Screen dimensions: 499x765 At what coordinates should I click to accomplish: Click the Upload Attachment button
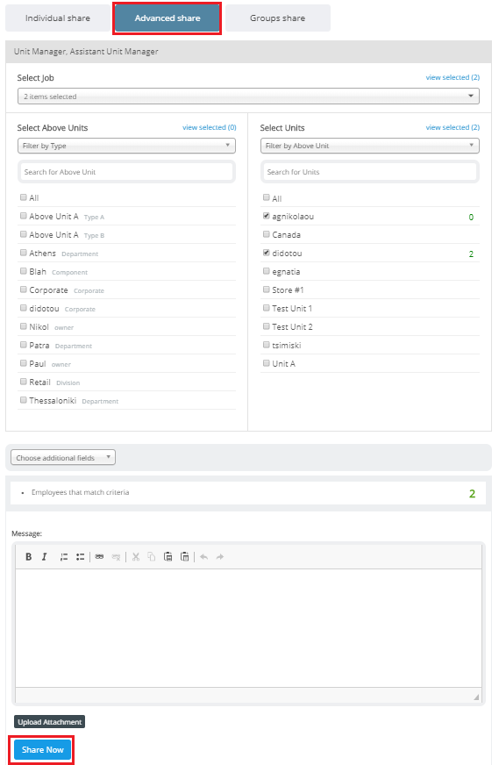tap(50, 722)
